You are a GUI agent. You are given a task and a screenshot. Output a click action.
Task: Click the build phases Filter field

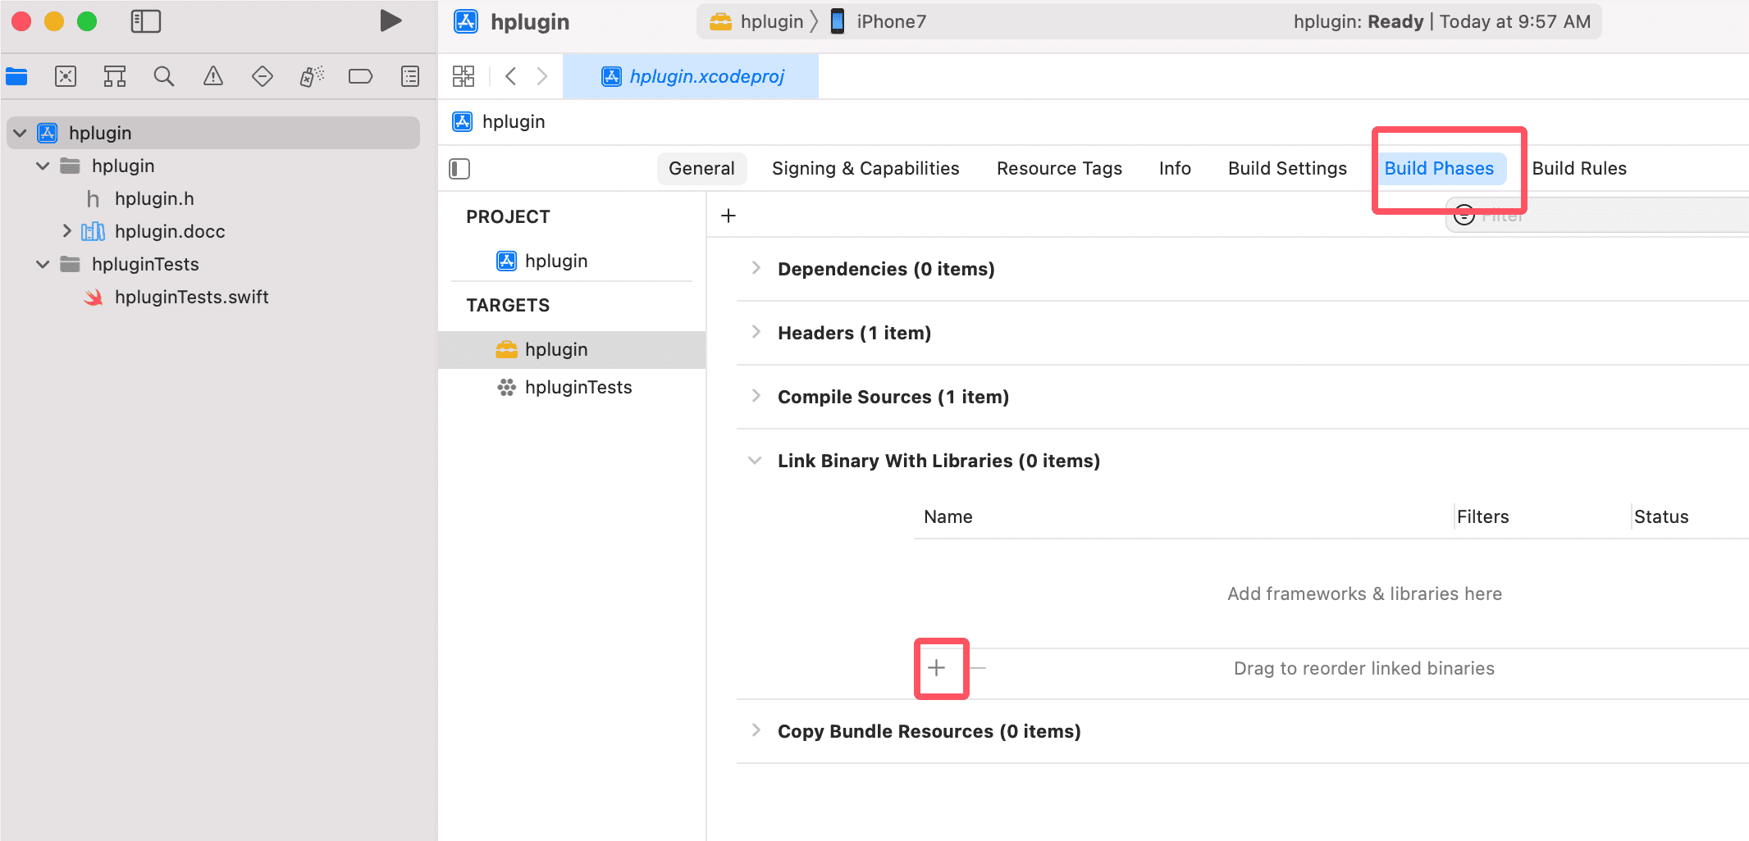click(x=1596, y=216)
